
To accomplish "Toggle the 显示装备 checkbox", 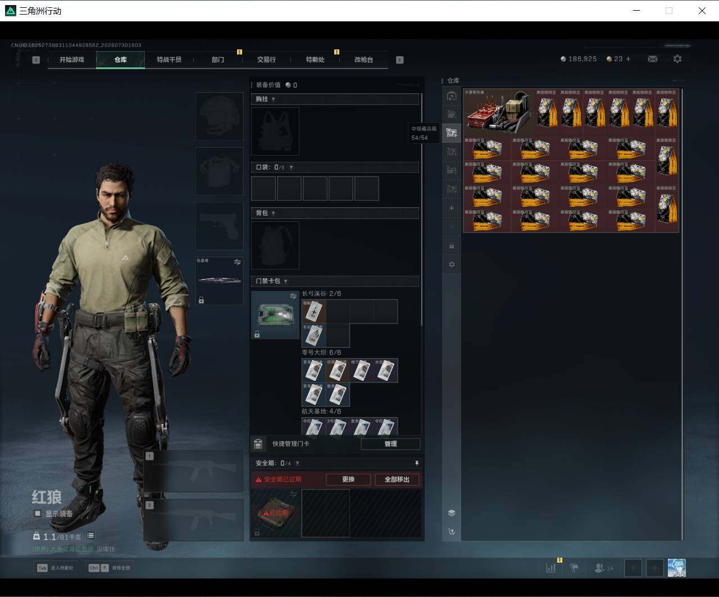I will [x=38, y=513].
